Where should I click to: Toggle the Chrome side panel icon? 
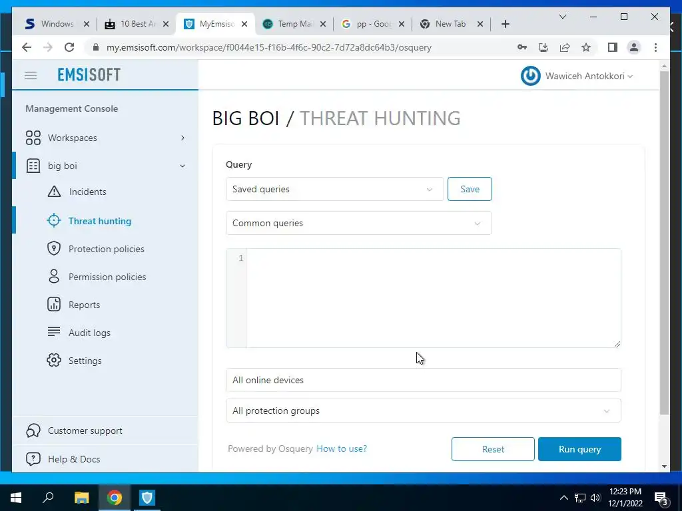(613, 47)
